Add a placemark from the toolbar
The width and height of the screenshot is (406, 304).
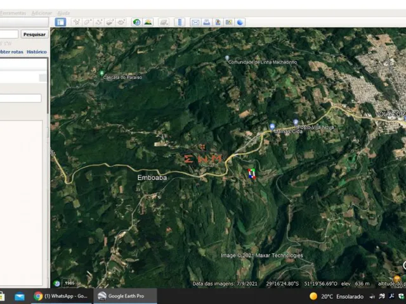(76, 22)
